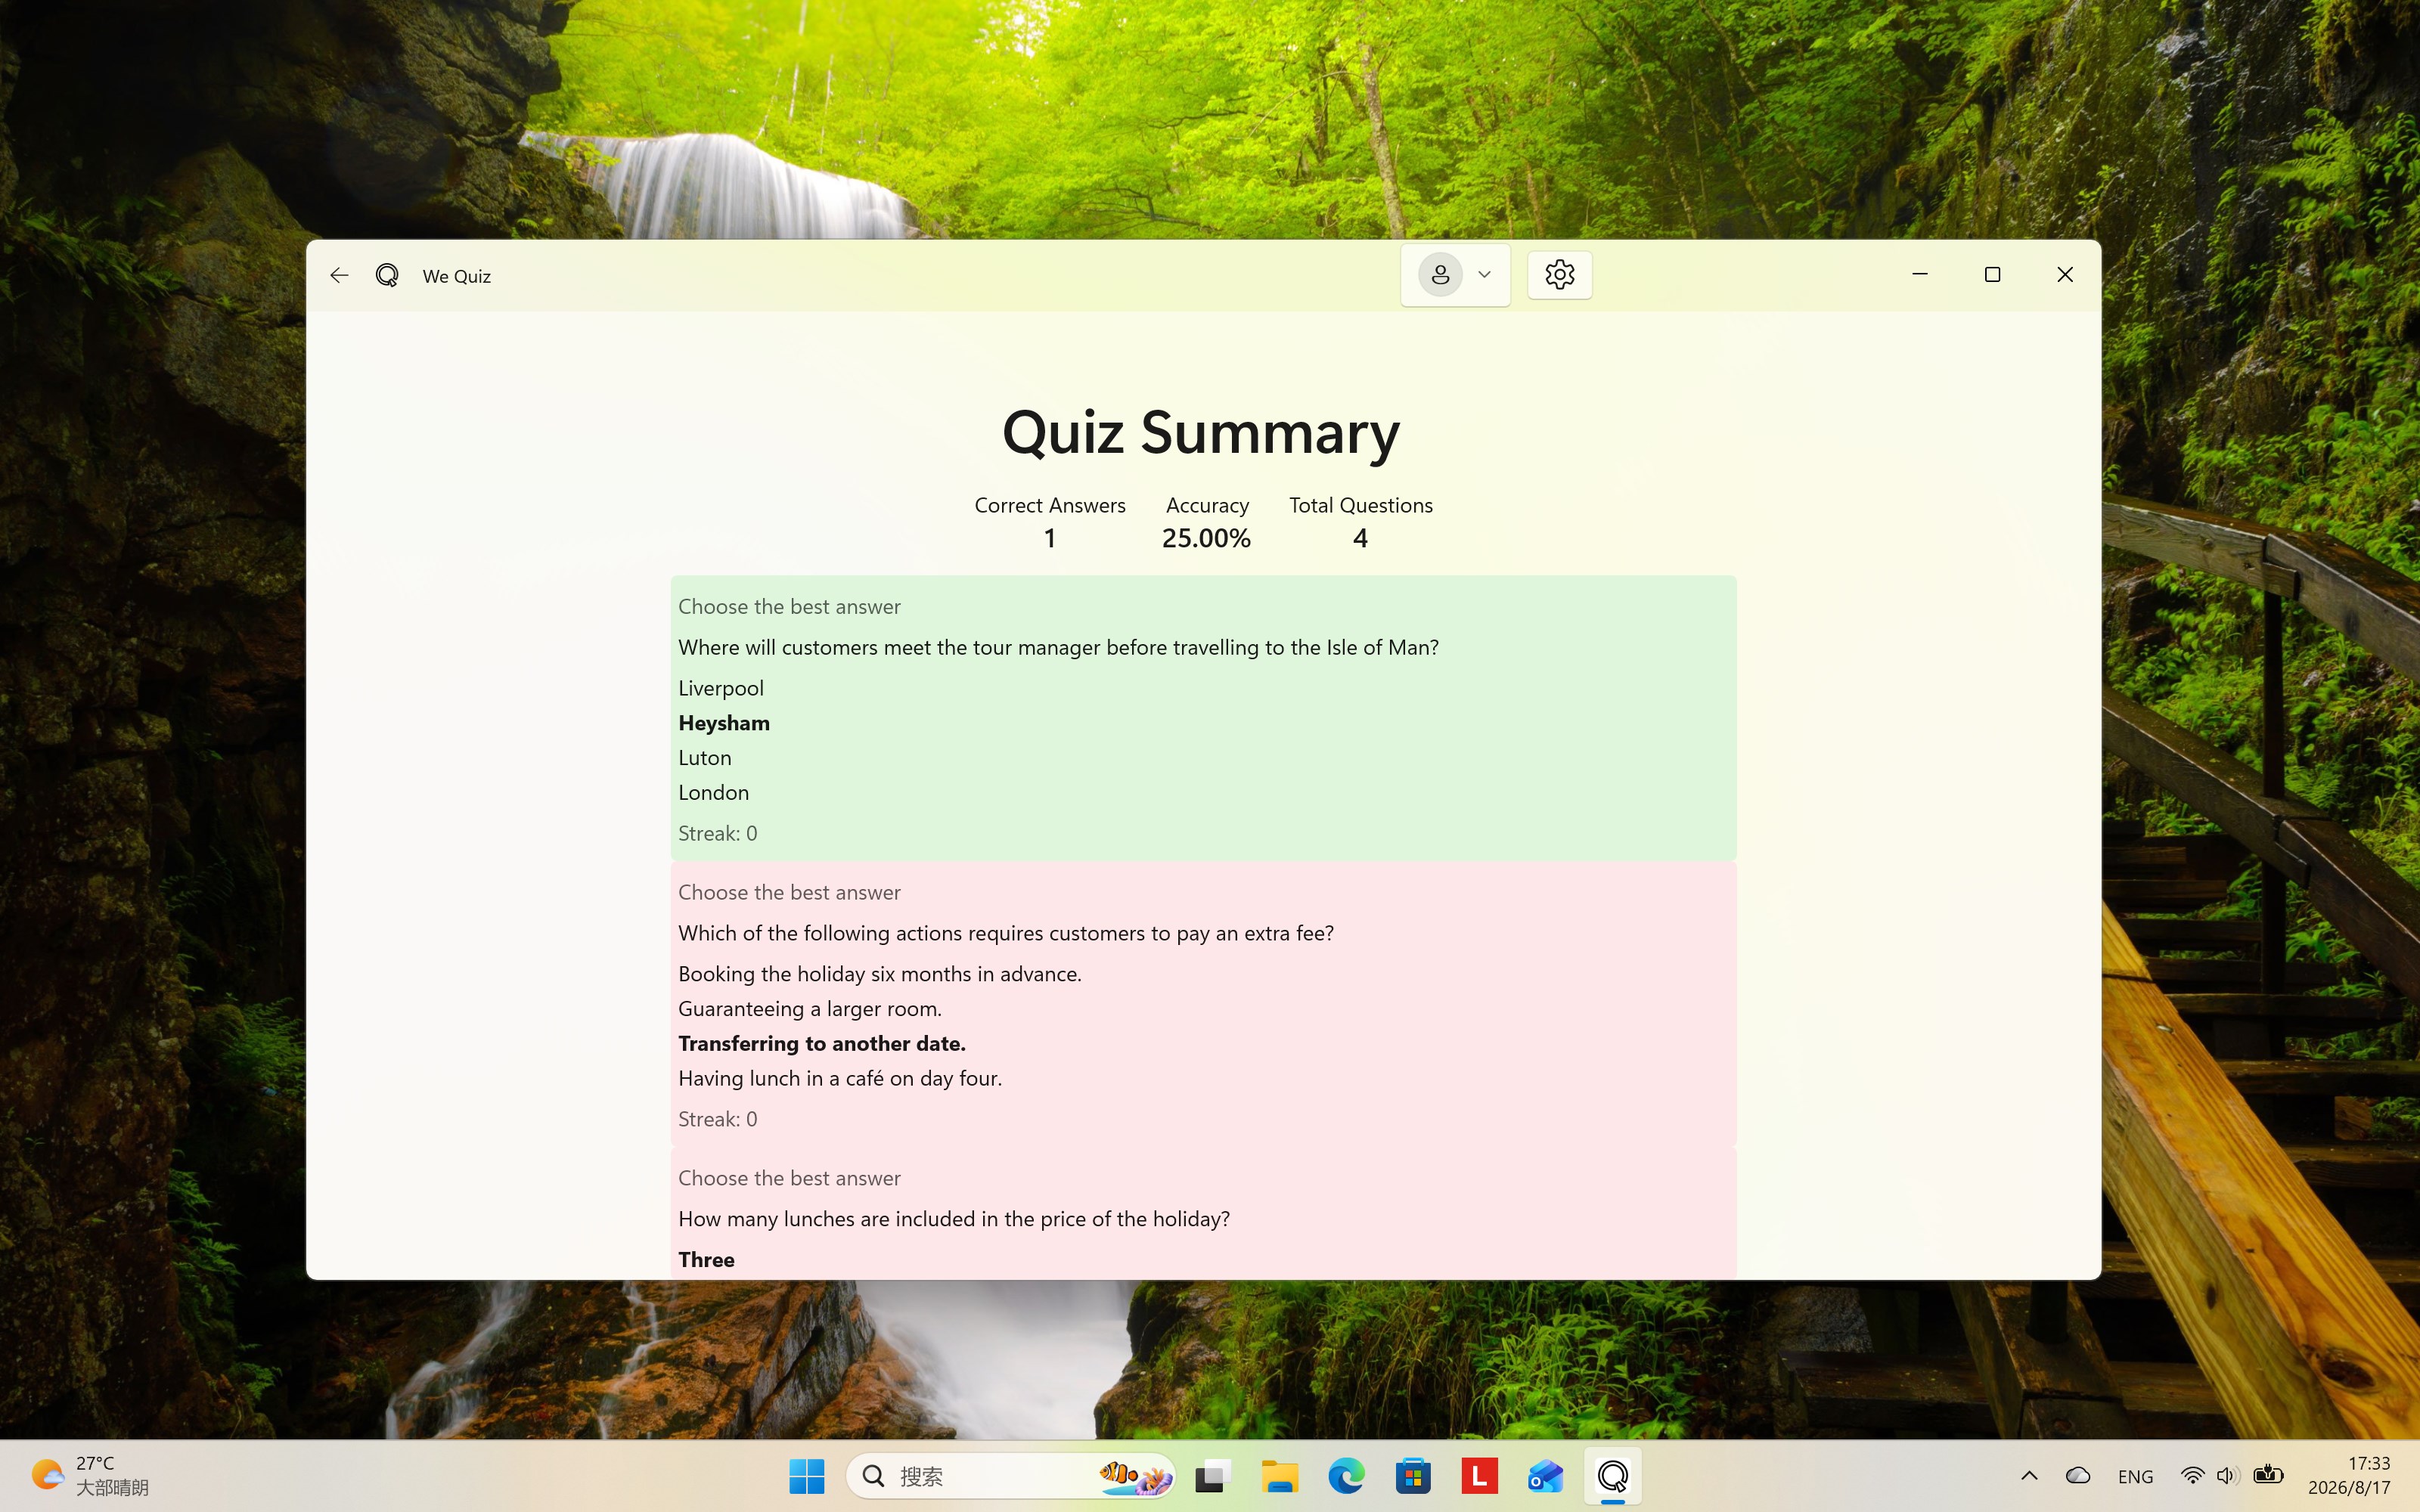Click the extra fee question text
2420x1512 pixels.
[x=1006, y=934]
